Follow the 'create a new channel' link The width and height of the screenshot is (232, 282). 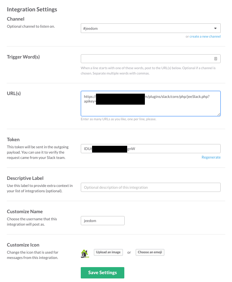point(205,36)
